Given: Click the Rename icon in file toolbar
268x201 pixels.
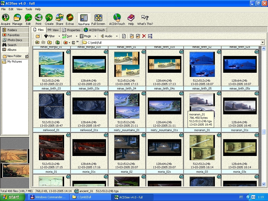Looking at the screenshot, I should [150, 36].
